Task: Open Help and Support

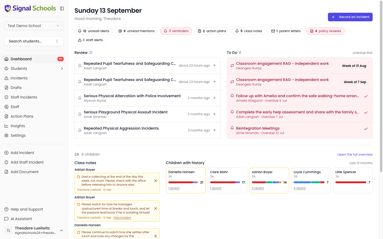Action: coord(34,209)
